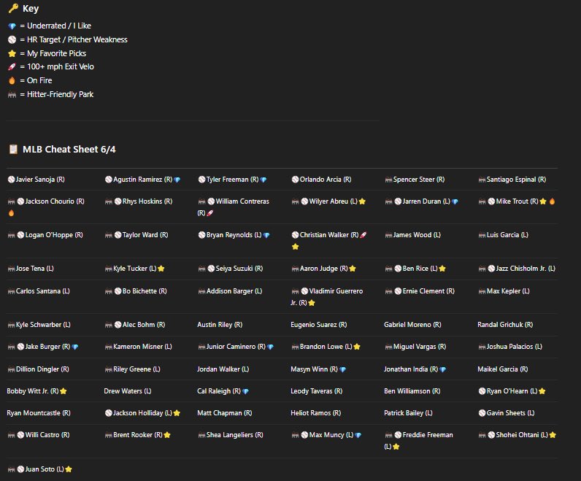Click the baseball icon beside Ryan O'Hearn
Viewport: 581px width, 481px height.
482,391
